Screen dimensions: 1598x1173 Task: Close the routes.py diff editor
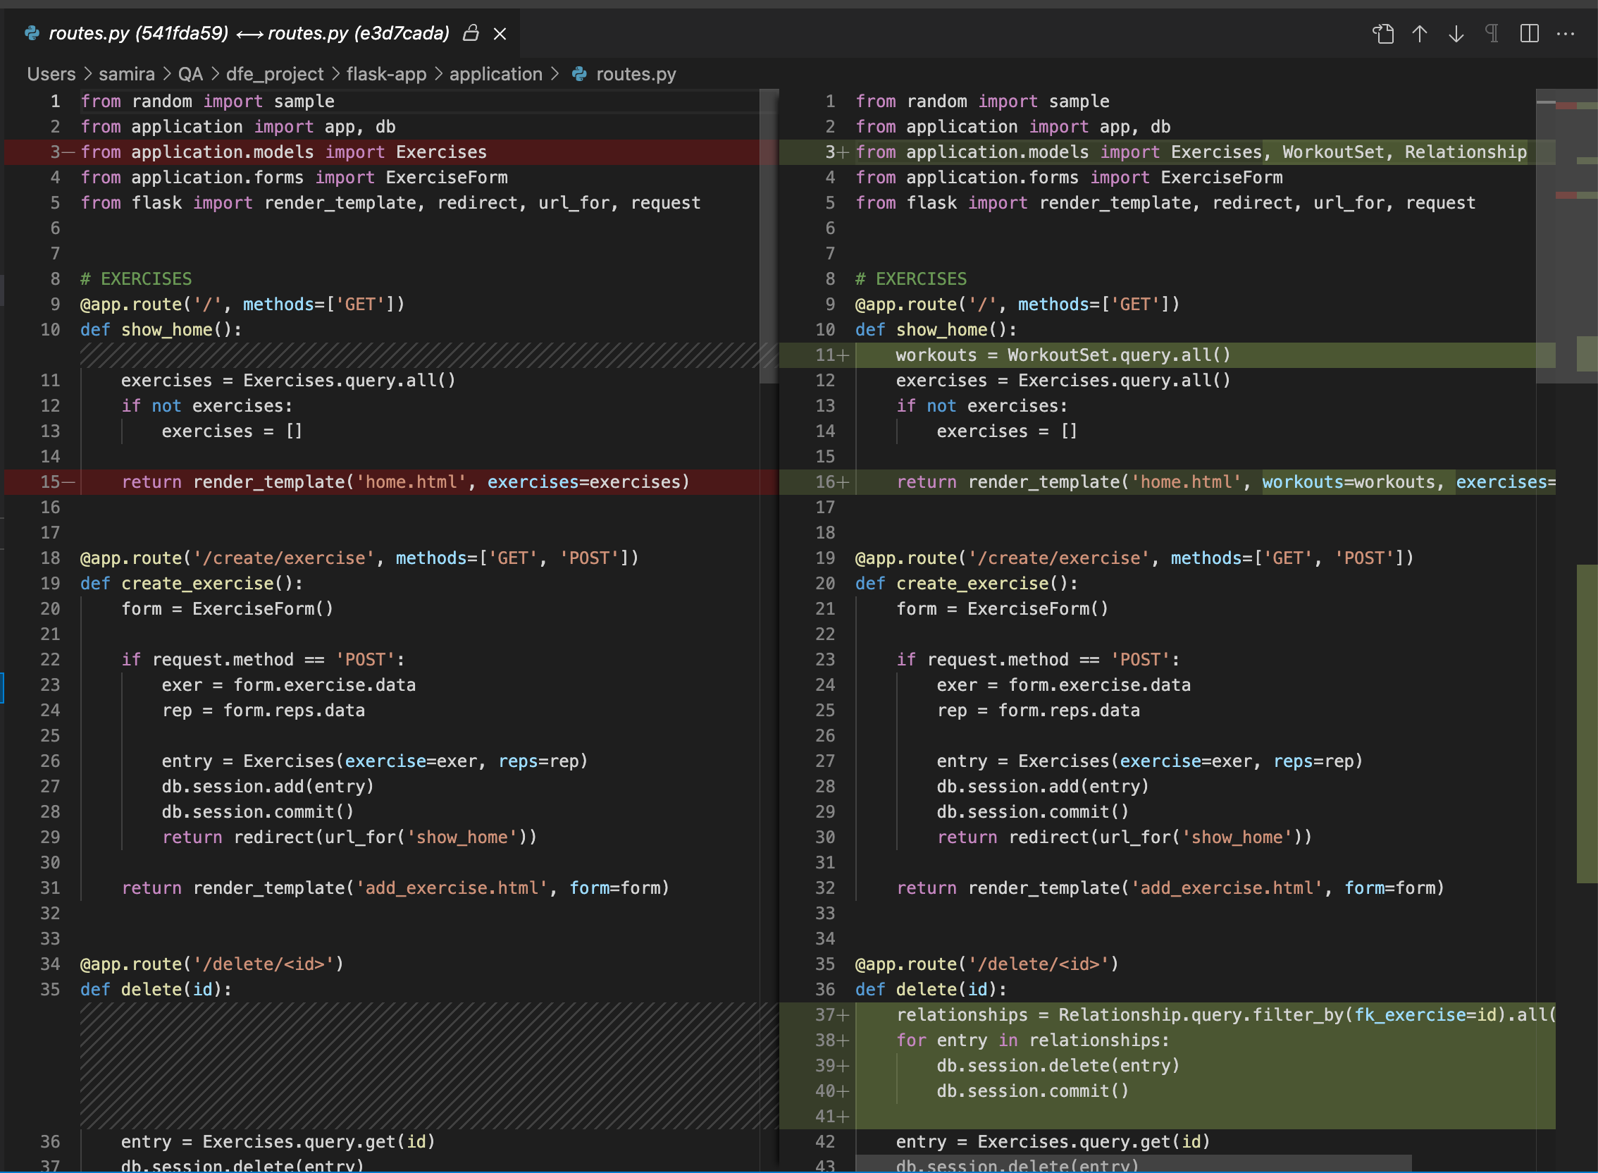coord(500,33)
